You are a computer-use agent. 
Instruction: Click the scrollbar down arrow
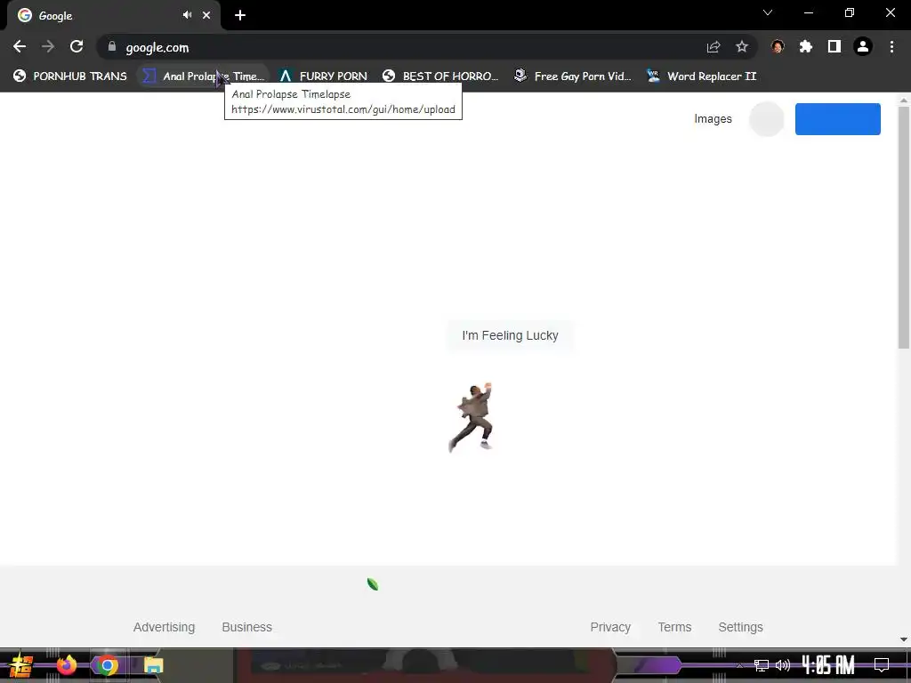point(904,639)
